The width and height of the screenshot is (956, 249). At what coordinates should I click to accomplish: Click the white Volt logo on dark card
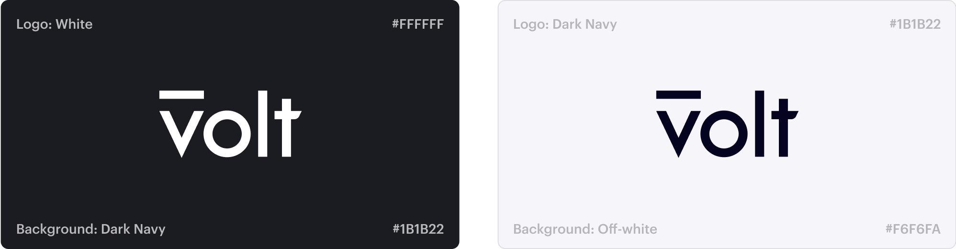[230, 124]
